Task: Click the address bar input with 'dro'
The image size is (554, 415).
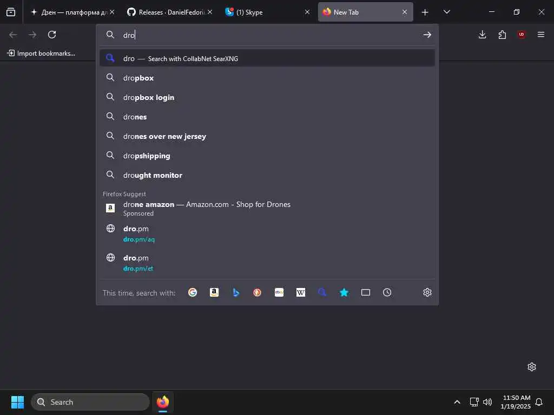Action: [268, 35]
